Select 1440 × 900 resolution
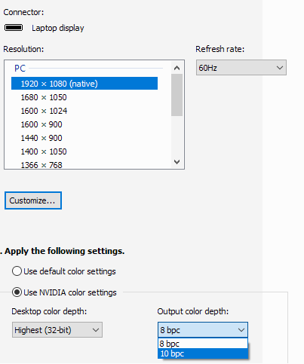Viewport: 304px width, 364px height. point(84,138)
